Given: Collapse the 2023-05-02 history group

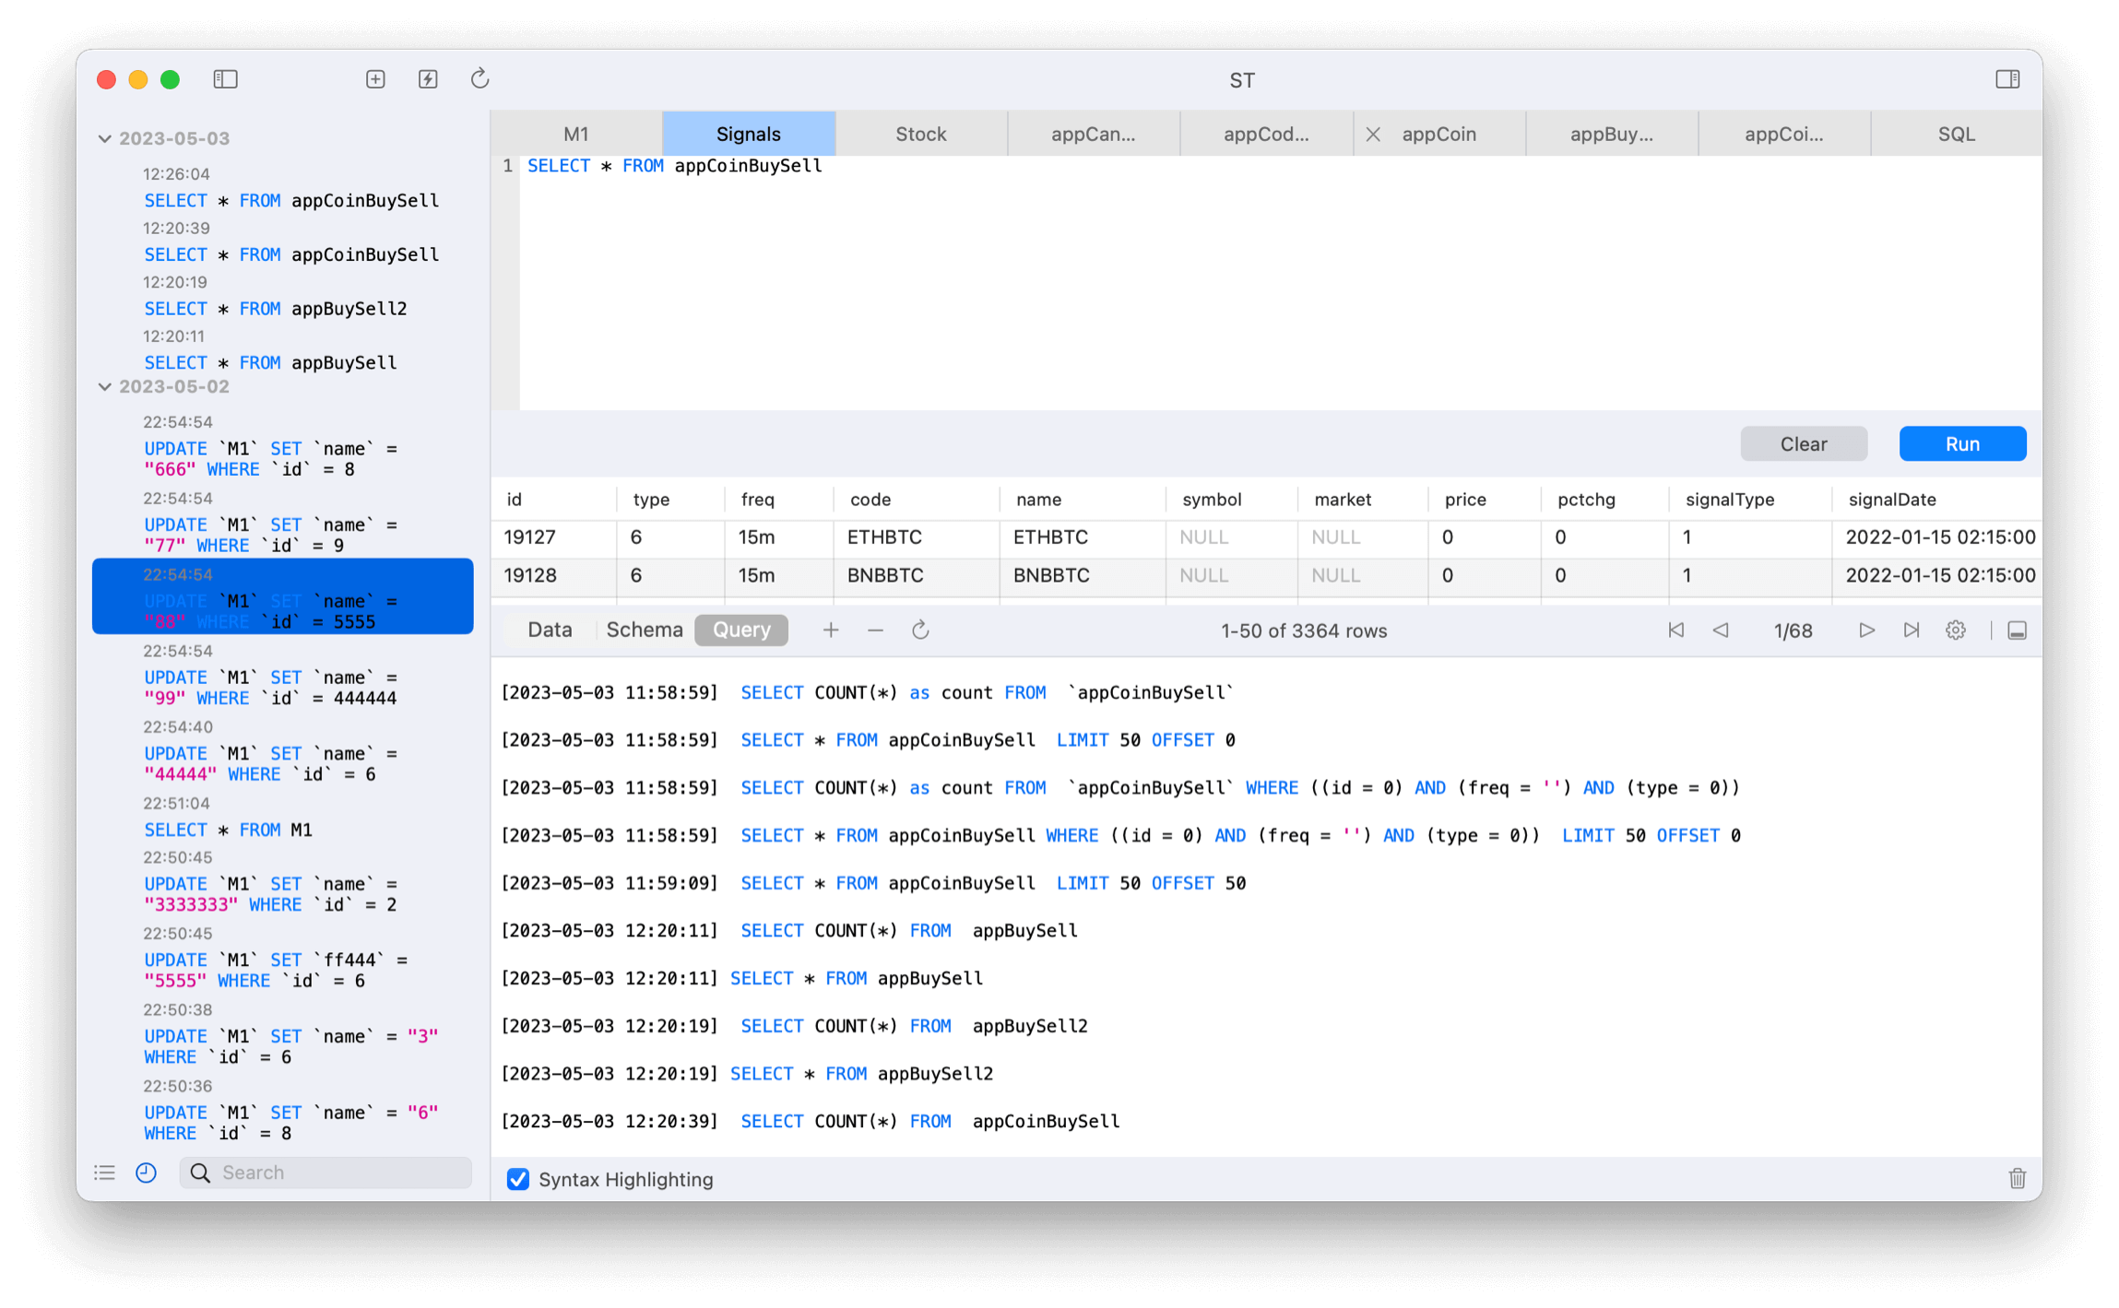Looking at the screenshot, I should [x=104, y=387].
